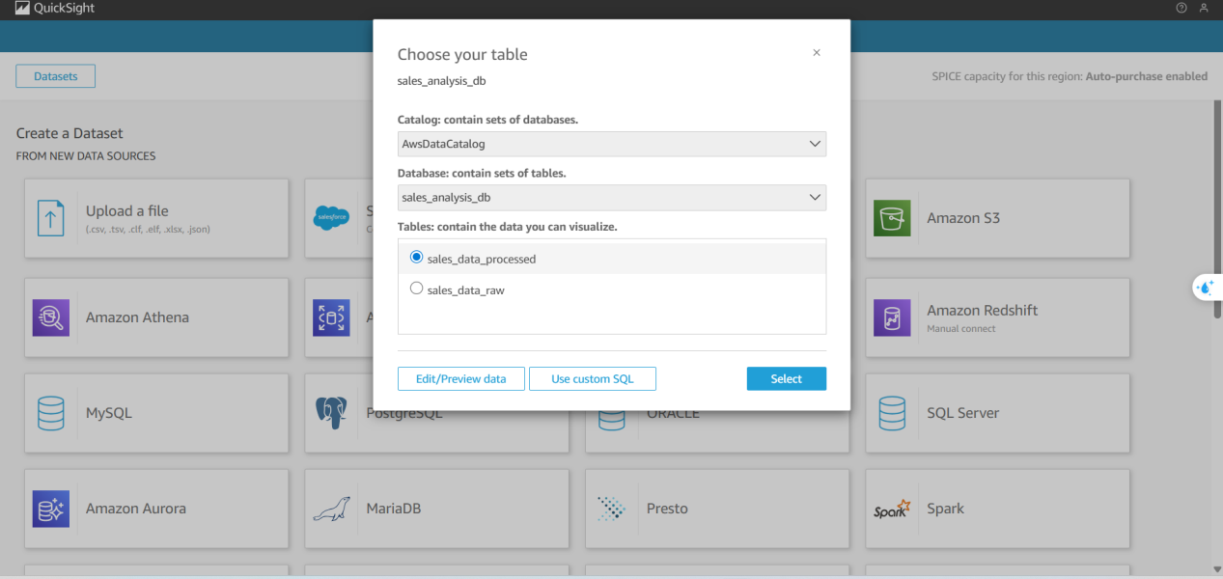
Task: Click the QuickSight logo icon
Action: click(23, 9)
